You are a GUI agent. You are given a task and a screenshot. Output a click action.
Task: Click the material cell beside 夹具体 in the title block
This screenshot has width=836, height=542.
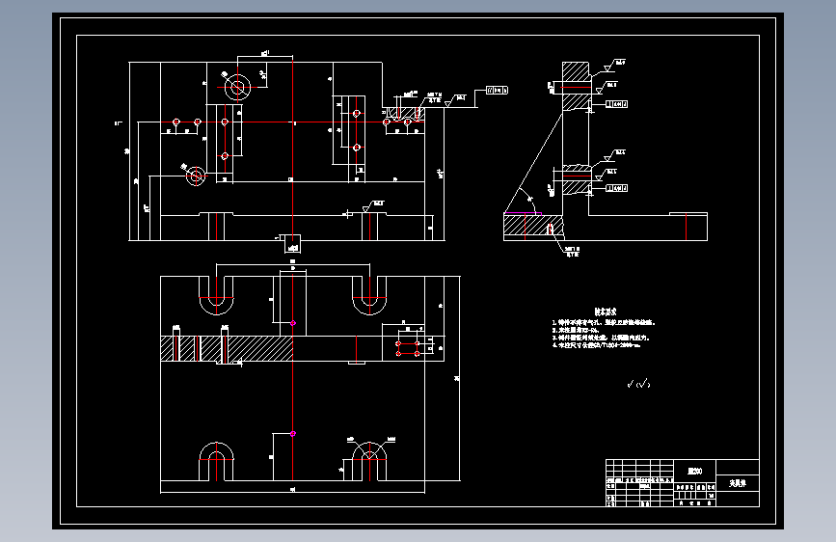(x=694, y=471)
